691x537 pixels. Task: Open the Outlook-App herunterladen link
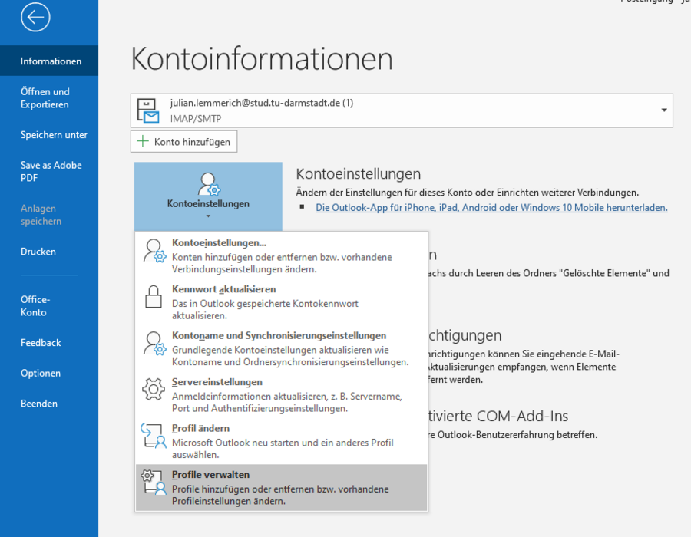pyautogui.click(x=491, y=207)
